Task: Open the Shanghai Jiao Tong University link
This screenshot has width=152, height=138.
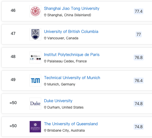Action: [x=71, y=9]
